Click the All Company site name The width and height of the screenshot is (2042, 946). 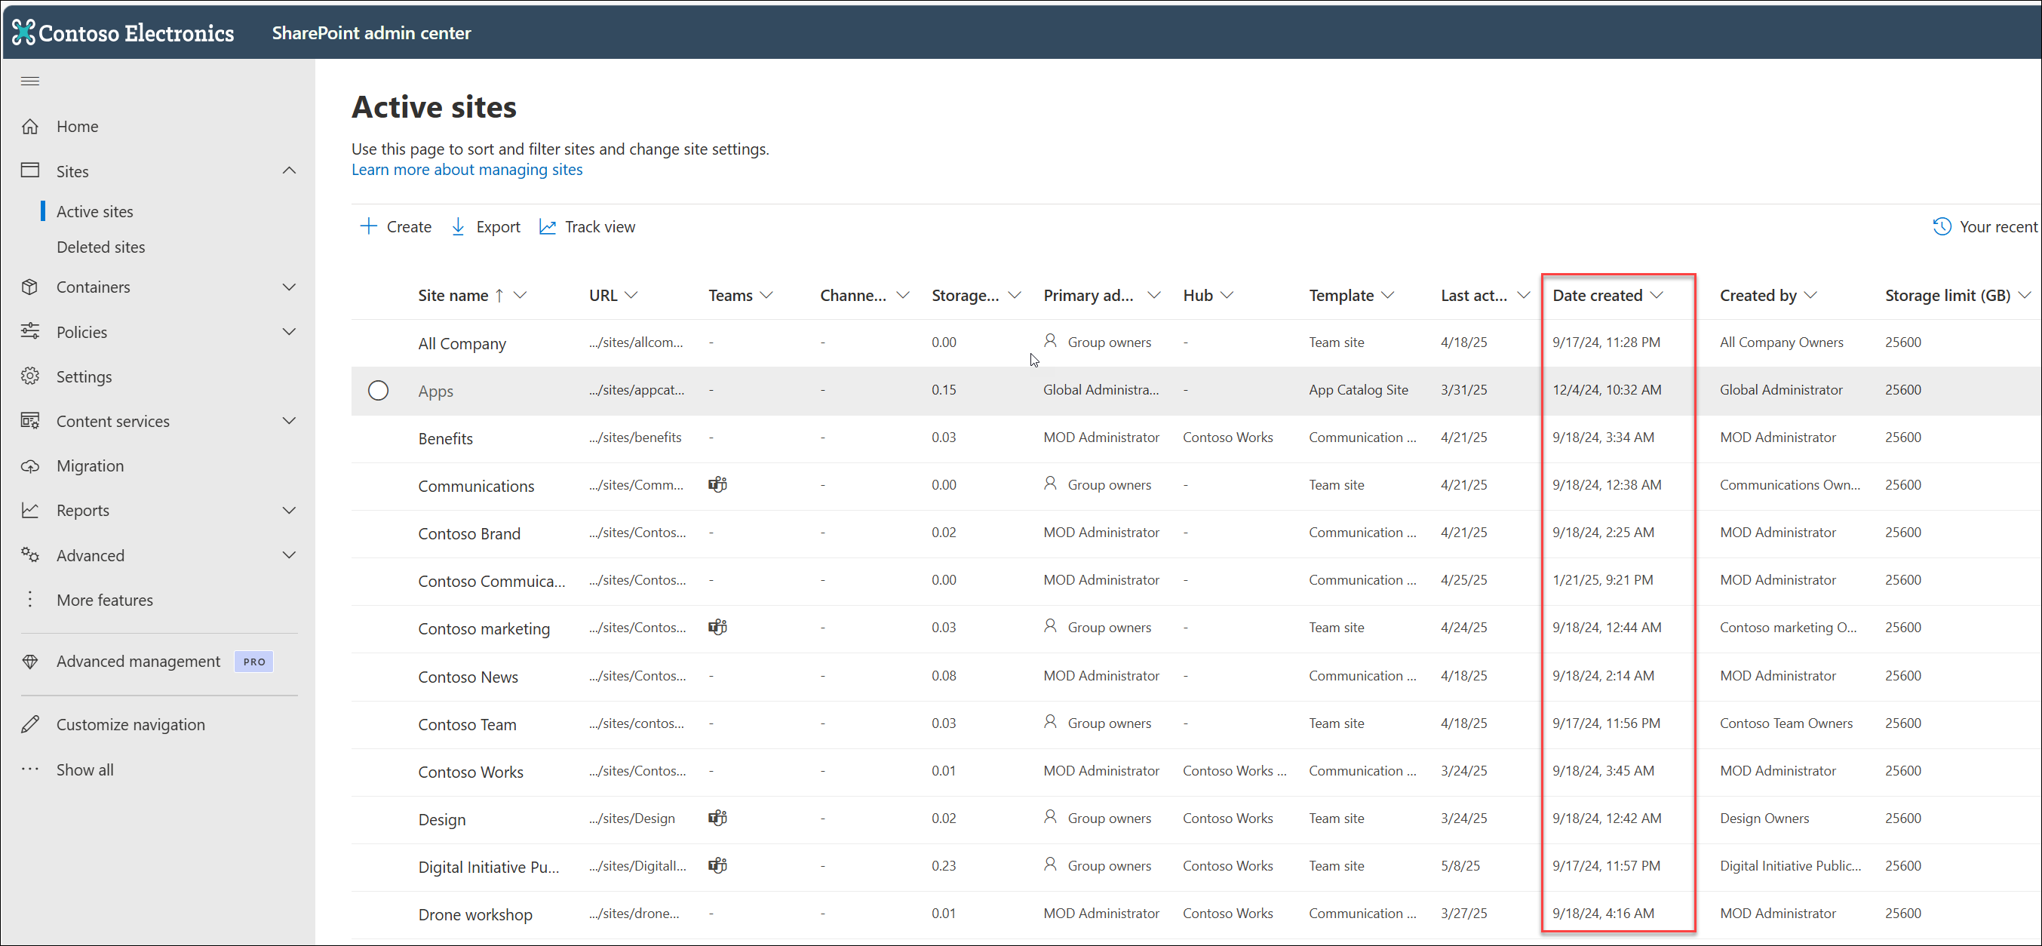pyautogui.click(x=462, y=343)
